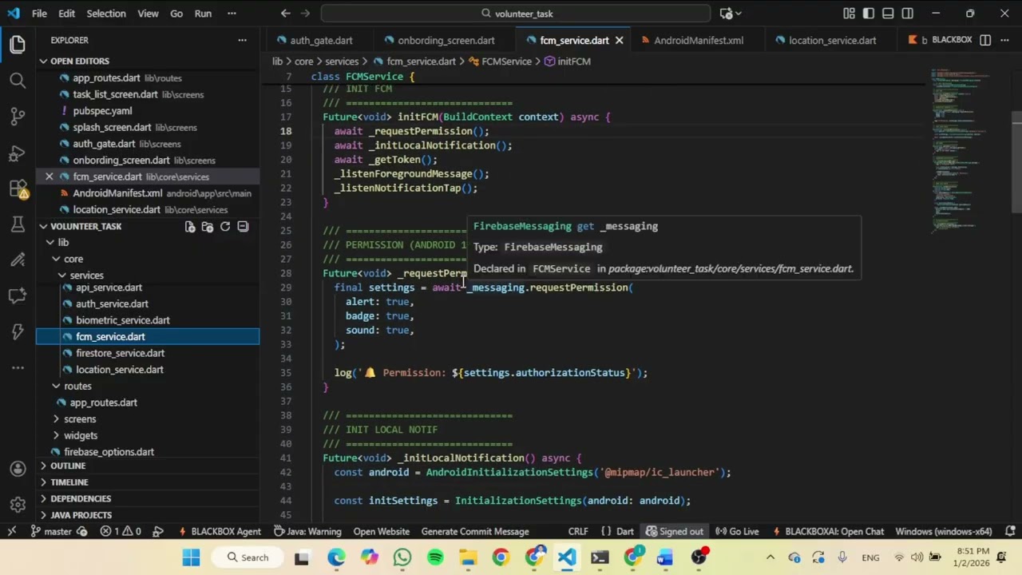The height and width of the screenshot is (575, 1022).
Task: Close the fcm_service.dart tab
Action: (619, 40)
